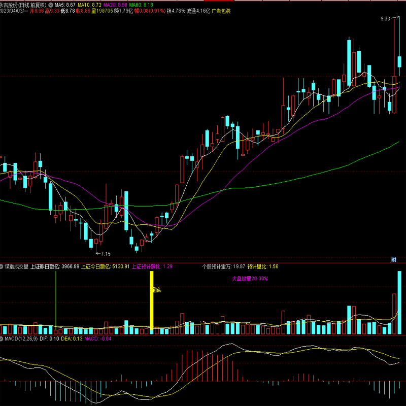406x406 pixels.
Task: Click the blue 财 finance icon
Action: (393, 259)
